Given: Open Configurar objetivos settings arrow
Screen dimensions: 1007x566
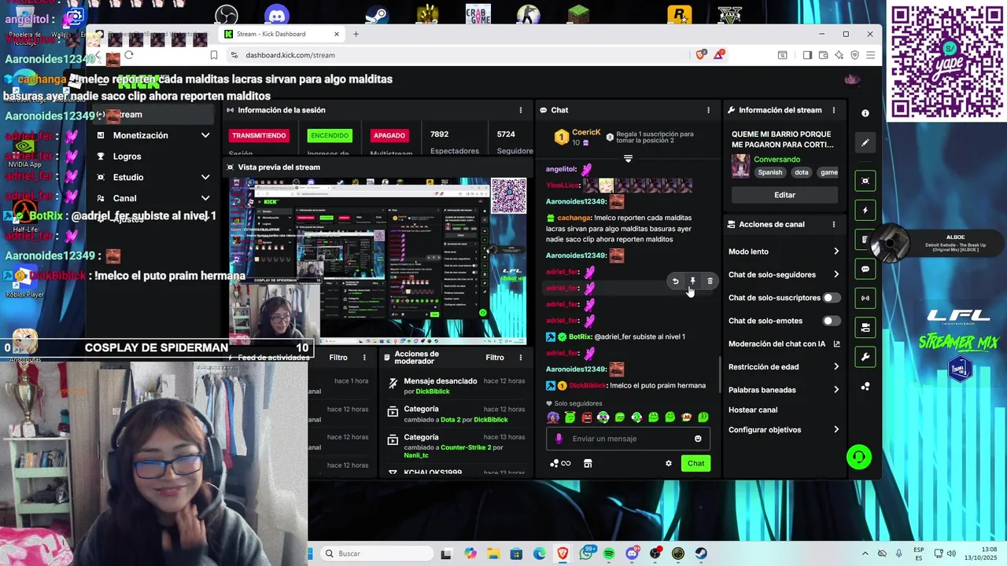Looking at the screenshot, I should point(836,429).
